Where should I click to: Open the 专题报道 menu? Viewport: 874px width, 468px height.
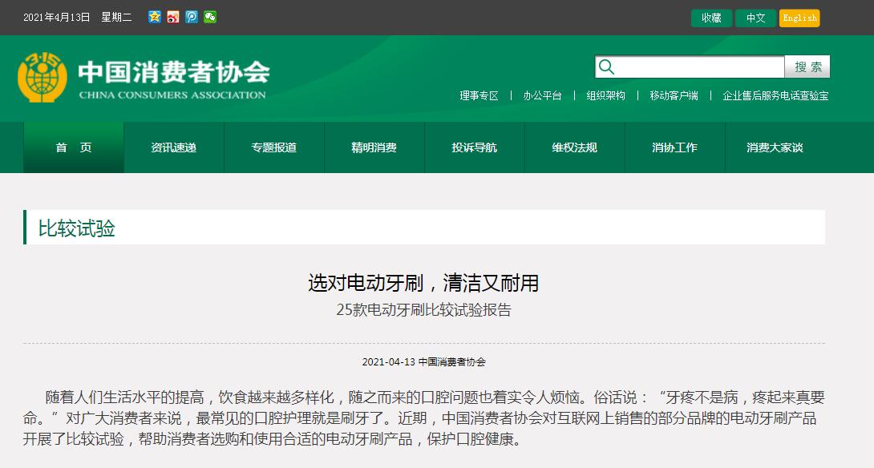[274, 147]
